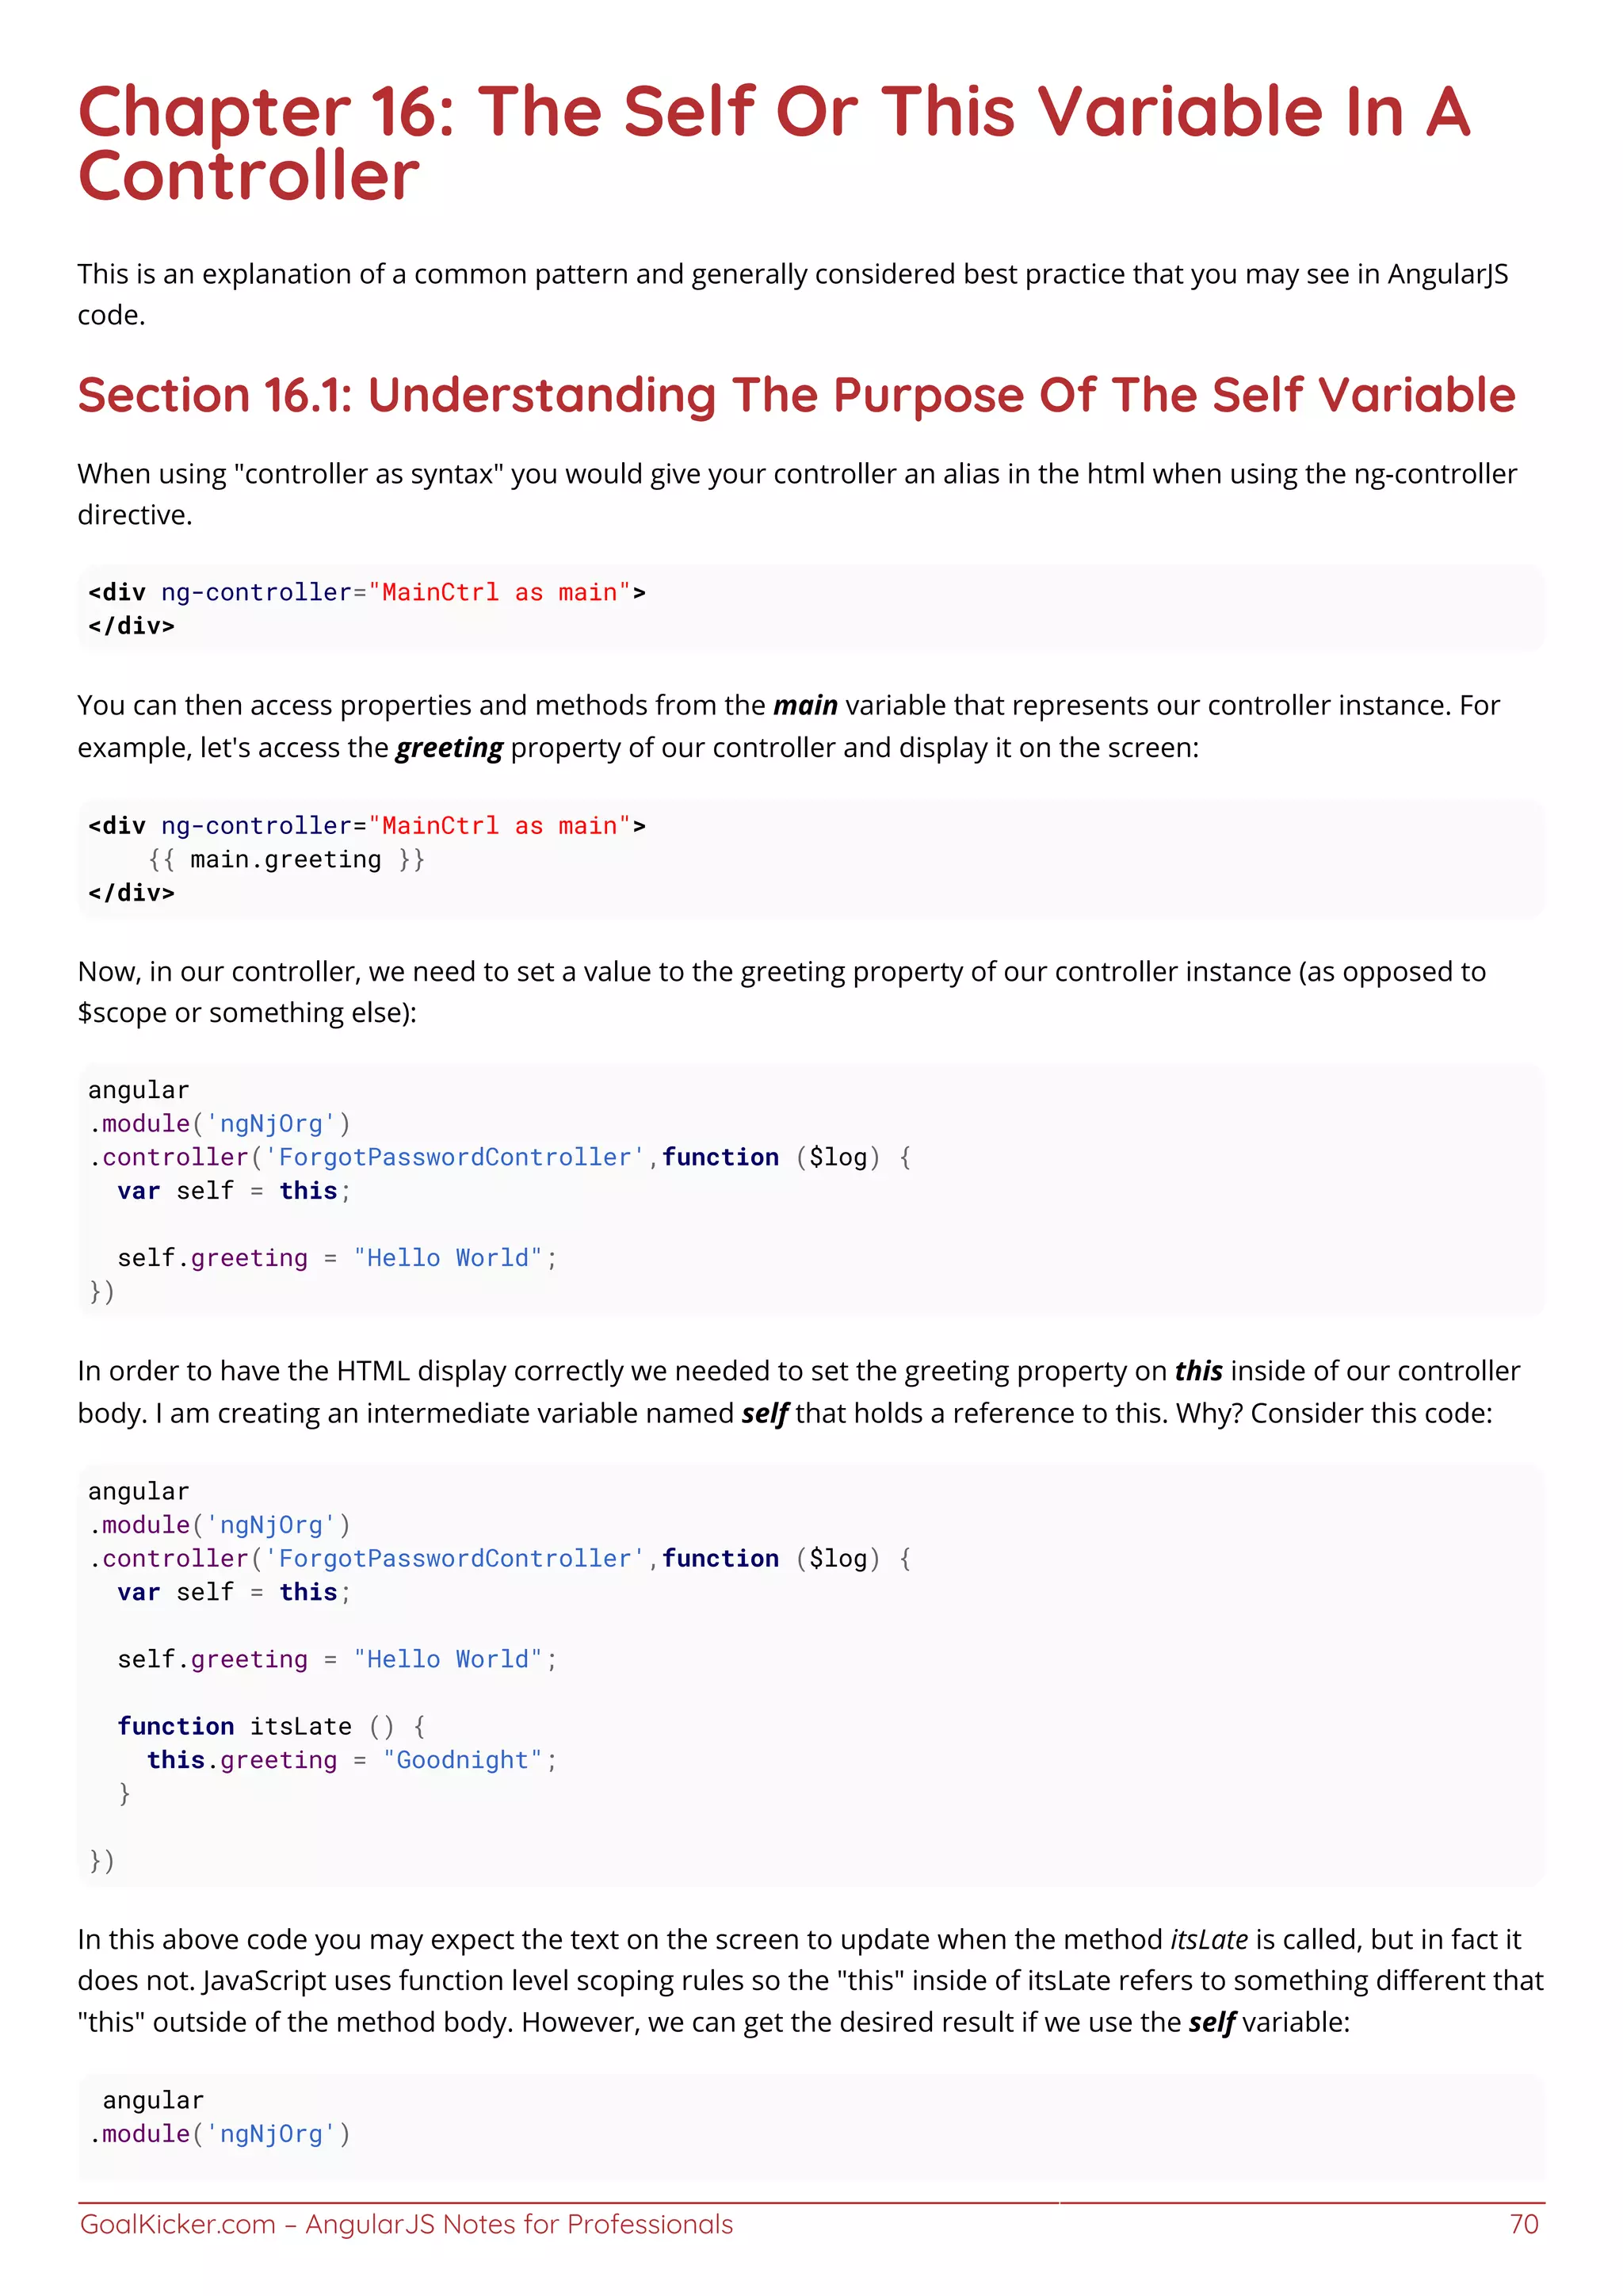The height and width of the screenshot is (2296, 1623).
Task: Click .module('ngNjOrg') in the bottom code block
Action: coord(220,2134)
